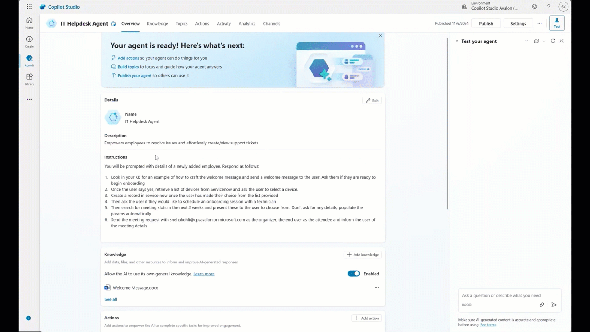
Task: Dismiss the agent ready notification
Action: [380, 36]
